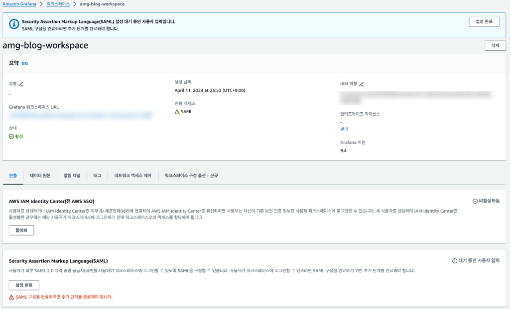Click the 엔터프라이즈 라이선스 label
This screenshot has width=510, height=309.
[x=360, y=114]
